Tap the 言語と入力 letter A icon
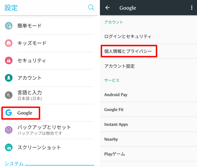This screenshot has width=197, height=167. point(9,95)
